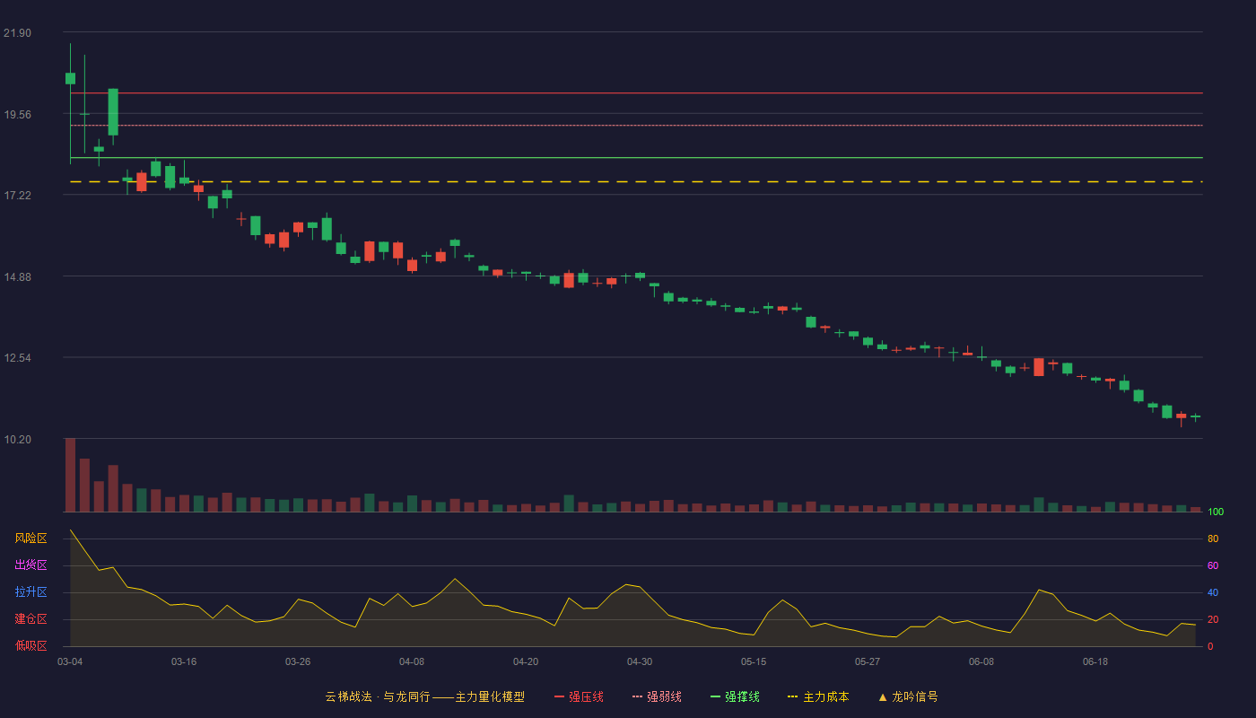Click the 40 indicator scale value
This screenshot has height=718, width=1256.
click(x=1213, y=592)
